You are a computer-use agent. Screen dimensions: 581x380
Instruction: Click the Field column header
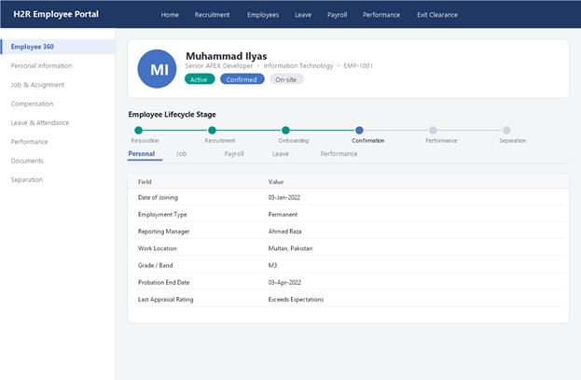tap(145, 182)
